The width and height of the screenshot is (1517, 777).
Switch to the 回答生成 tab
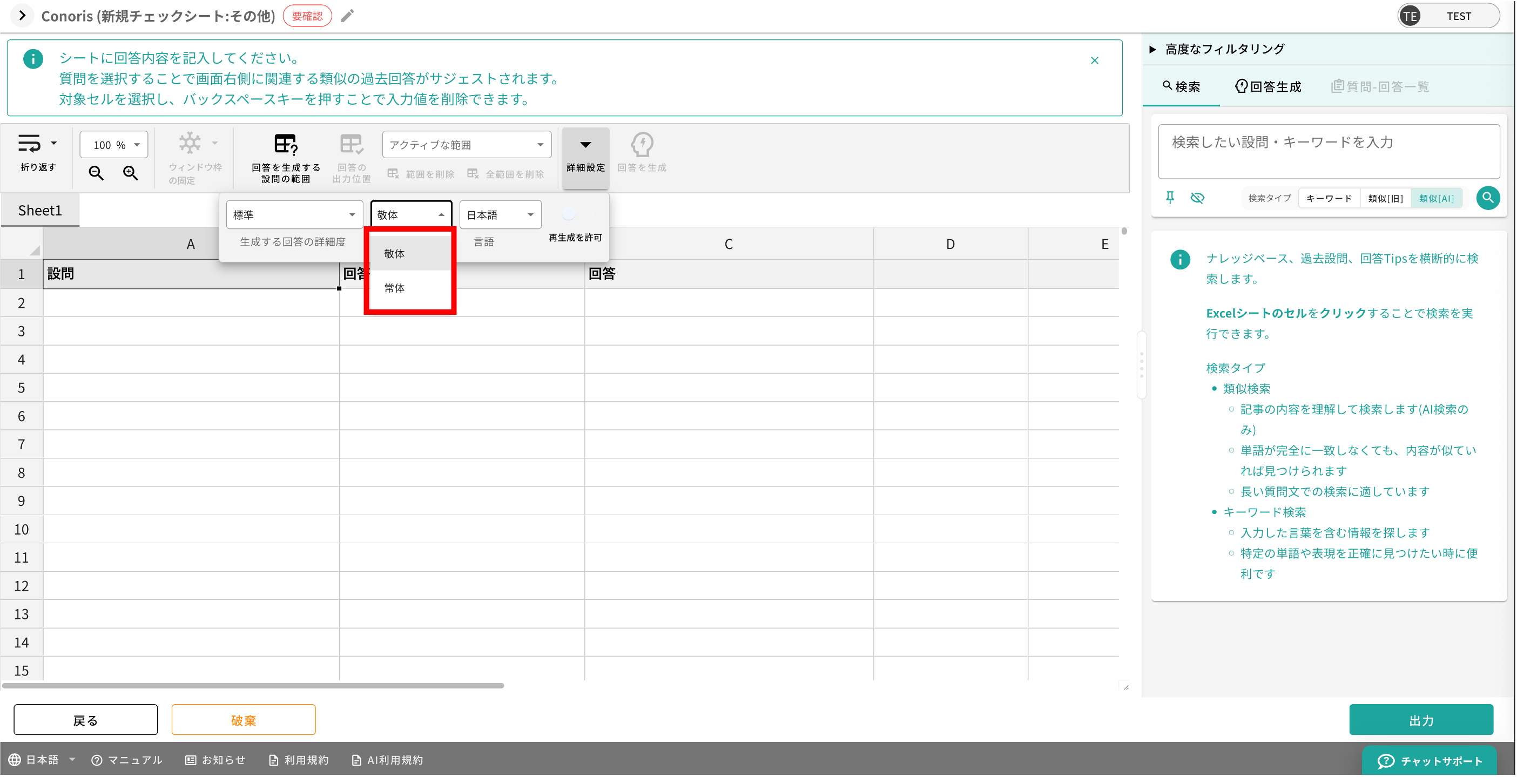1268,86
